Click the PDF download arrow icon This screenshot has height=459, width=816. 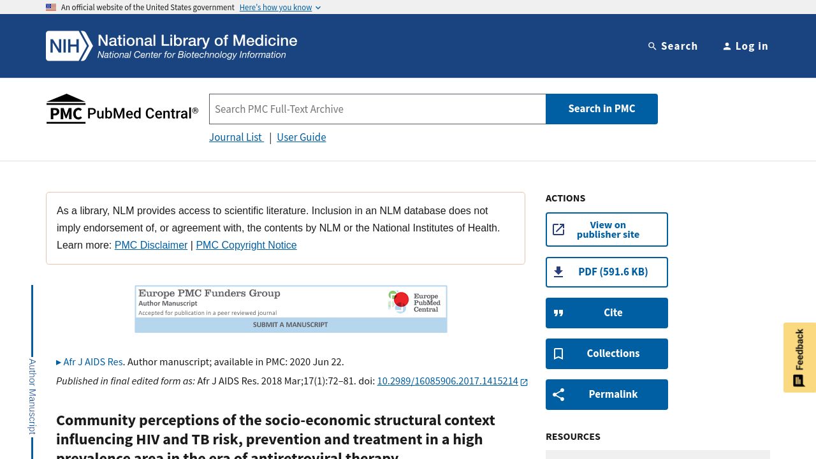click(558, 272)
